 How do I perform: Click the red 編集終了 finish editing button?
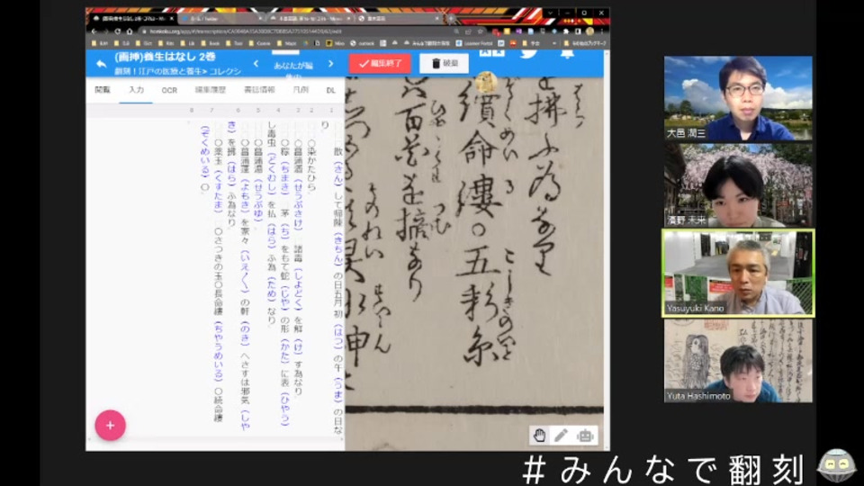tap(380, 63)
